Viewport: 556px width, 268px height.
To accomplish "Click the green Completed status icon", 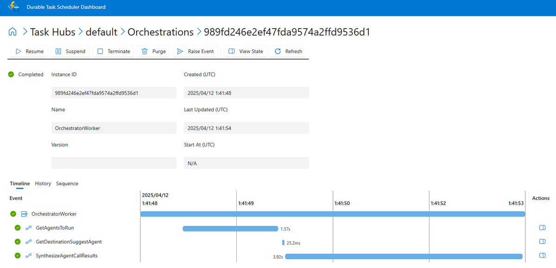I will [x=11, y=74].
